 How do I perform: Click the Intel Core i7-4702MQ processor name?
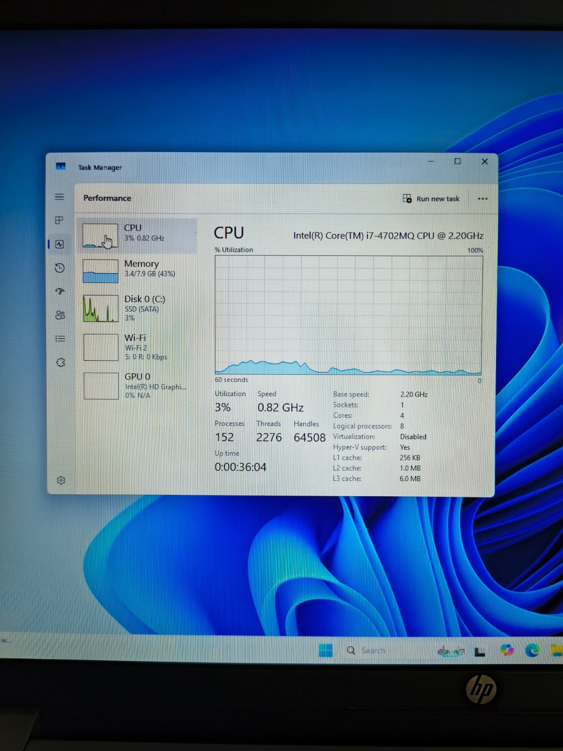click(388, 236)
